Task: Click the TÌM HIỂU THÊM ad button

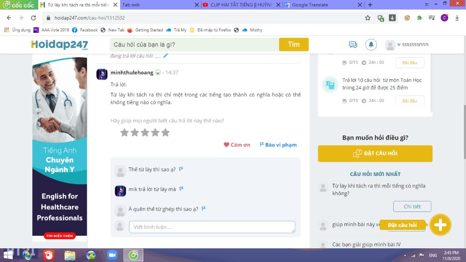Action: click(60, 236)
